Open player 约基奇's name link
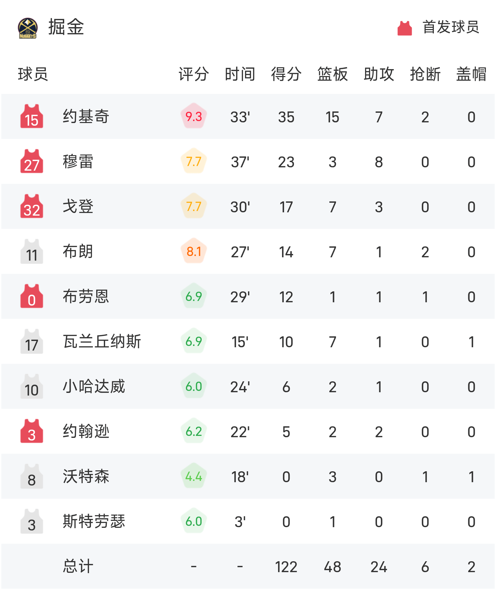Image resolution: width=496 pixels, height=590 pixels. click(x=86, y=116)
